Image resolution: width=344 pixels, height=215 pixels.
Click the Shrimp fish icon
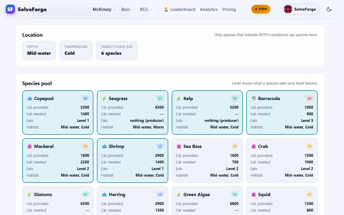[104, 146]
